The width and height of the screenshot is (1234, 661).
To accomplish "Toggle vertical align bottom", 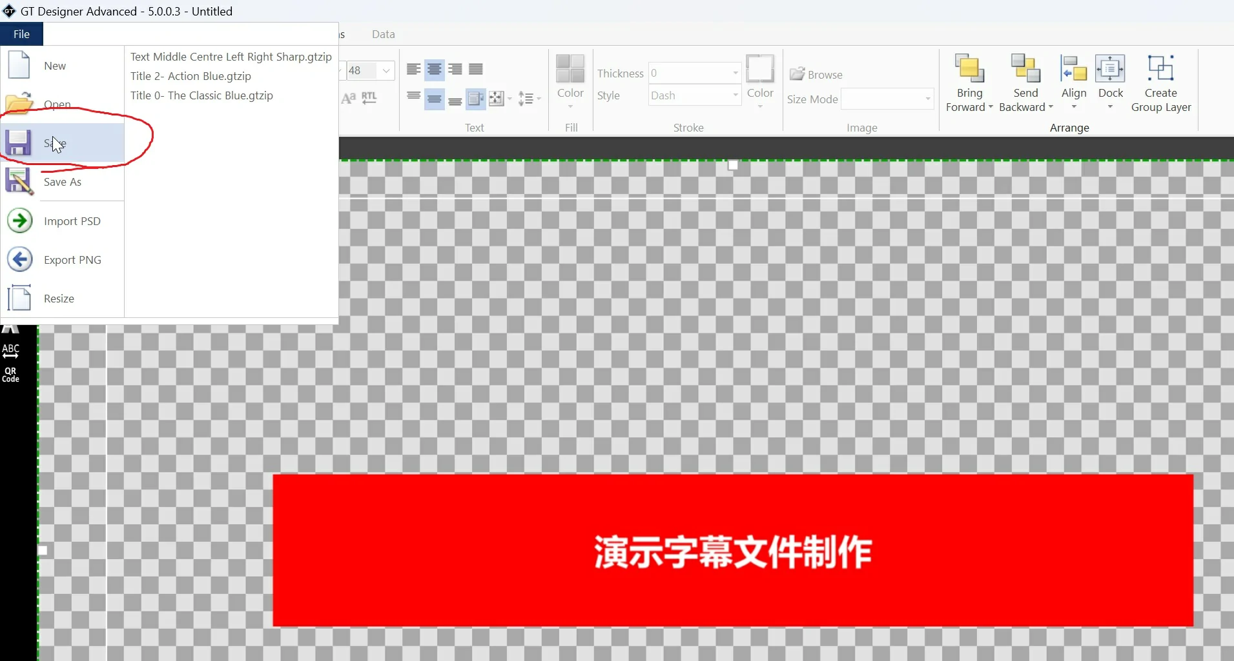I will (x=455, y=101).
